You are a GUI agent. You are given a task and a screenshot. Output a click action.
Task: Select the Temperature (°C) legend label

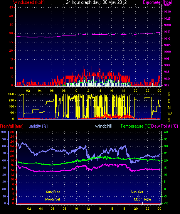(x=136, y=126)
